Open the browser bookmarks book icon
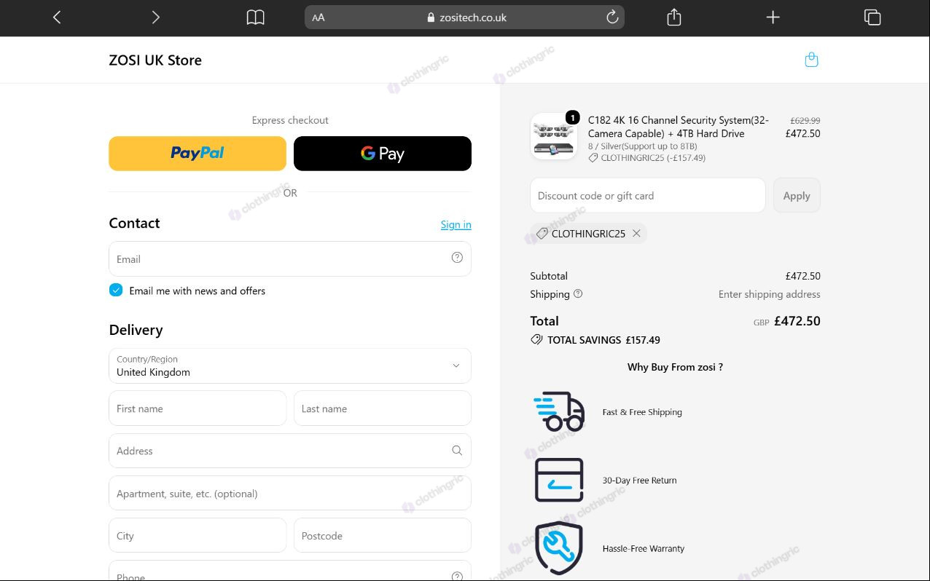 255,17
